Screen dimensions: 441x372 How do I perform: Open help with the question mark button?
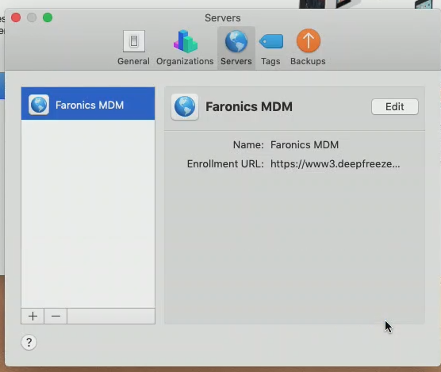[x=29, y=342]
